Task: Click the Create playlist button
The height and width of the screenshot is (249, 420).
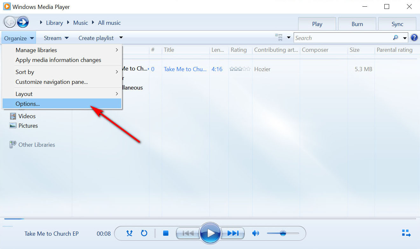Action: (x=96, y=38)
